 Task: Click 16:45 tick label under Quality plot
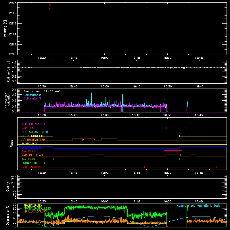[199, 202]
